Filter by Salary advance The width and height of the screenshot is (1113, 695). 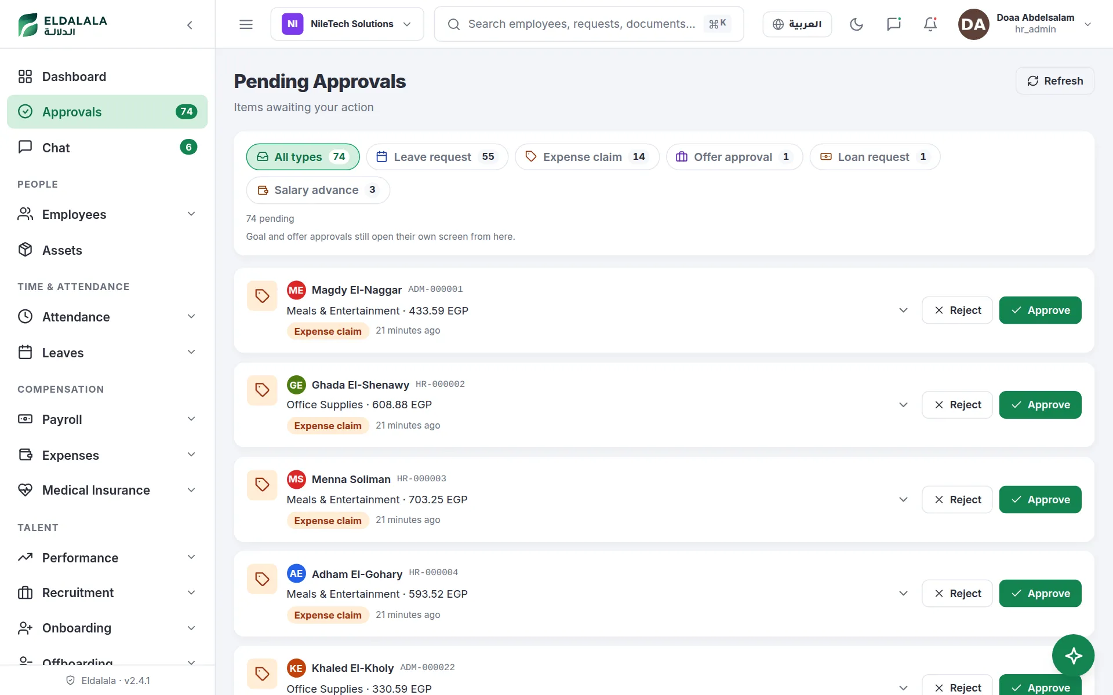point(318,190)
